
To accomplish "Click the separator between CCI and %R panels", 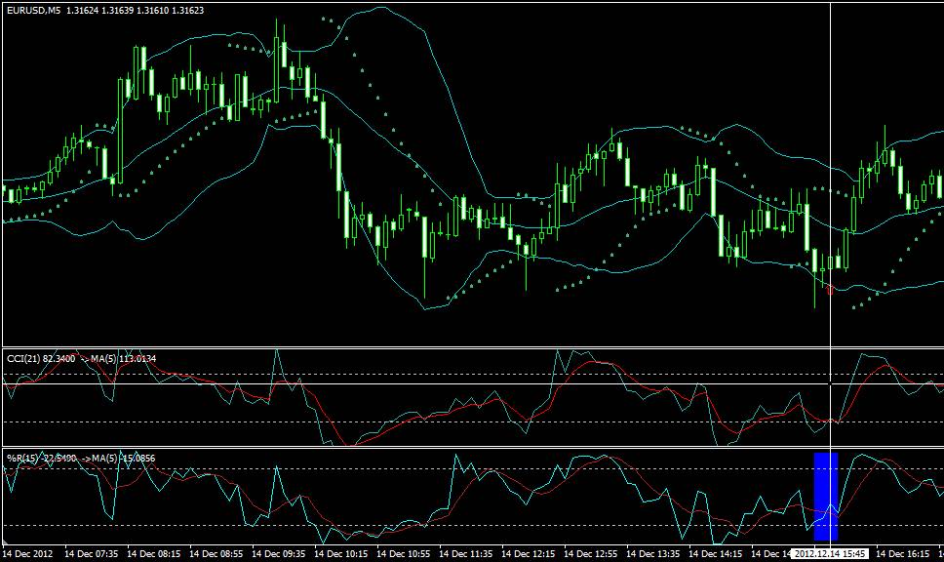I will tap(472, 447).
